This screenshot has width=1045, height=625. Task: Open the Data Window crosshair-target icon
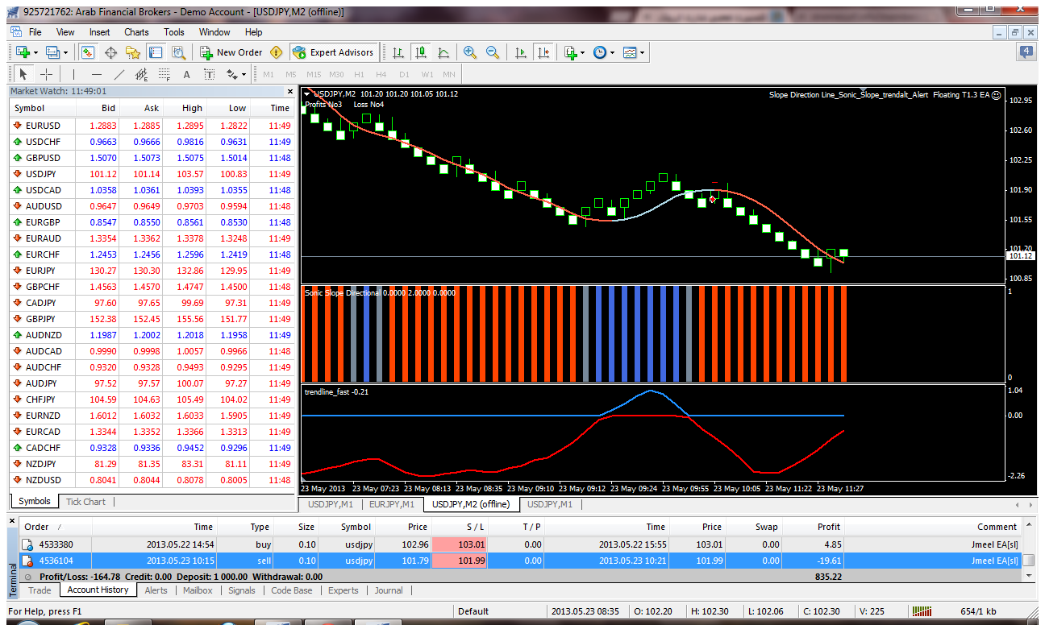tap(111, 52)
